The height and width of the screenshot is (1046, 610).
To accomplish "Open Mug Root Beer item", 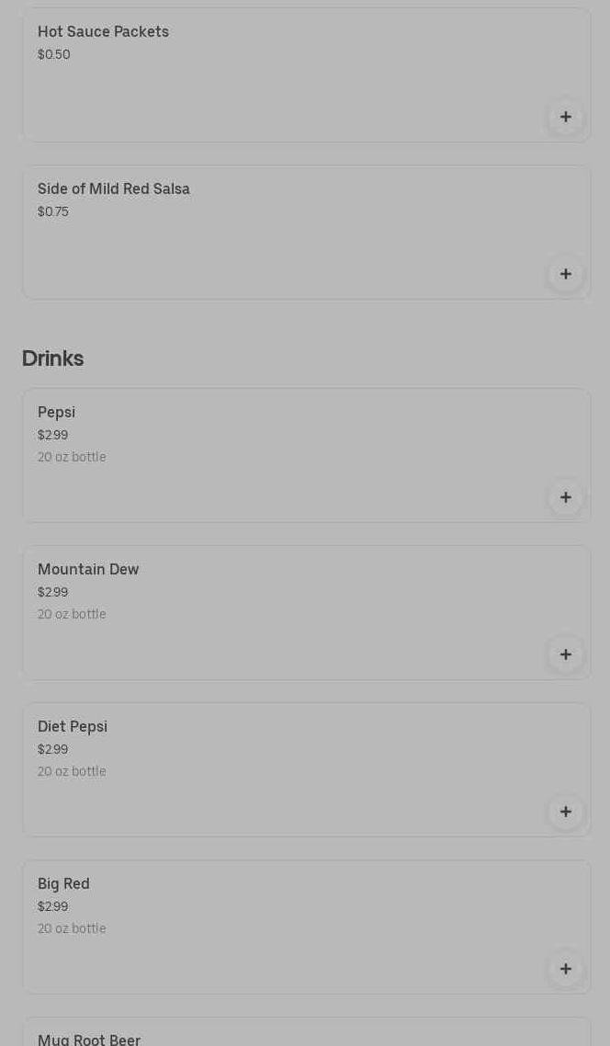I will tap(89, 1040).
